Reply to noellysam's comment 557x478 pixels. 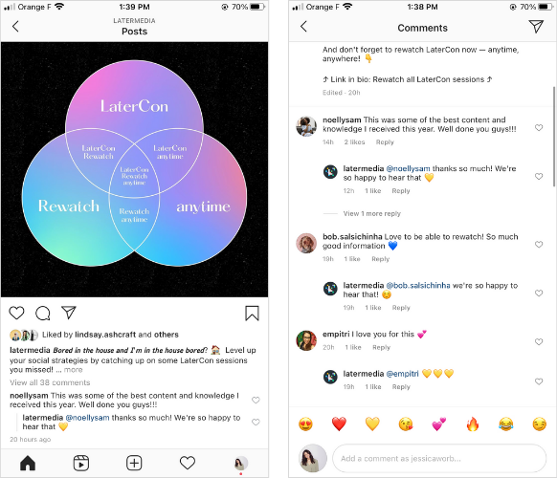(x=385, y=141)
